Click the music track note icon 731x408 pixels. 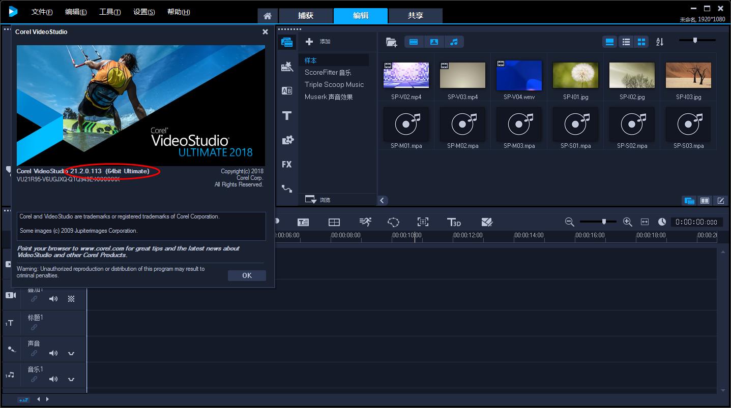pos(10,375)
